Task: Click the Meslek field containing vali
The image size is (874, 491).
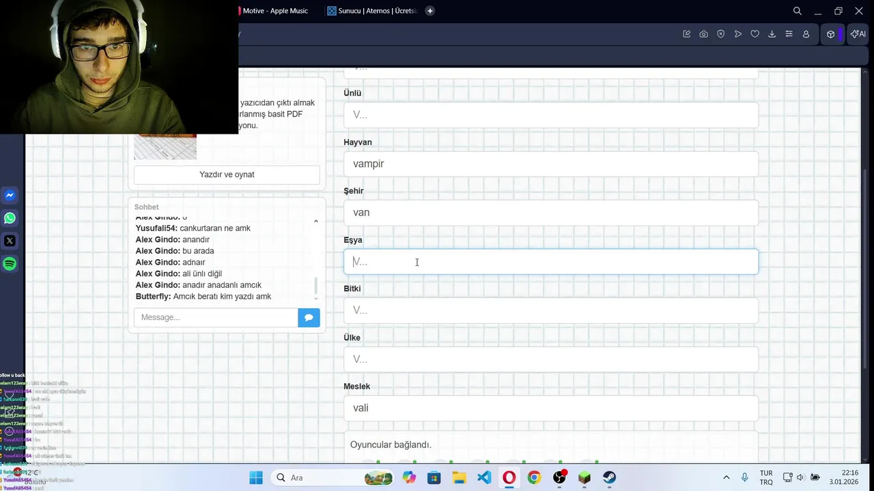Action: pyautogui.click(x=551, y=408)
